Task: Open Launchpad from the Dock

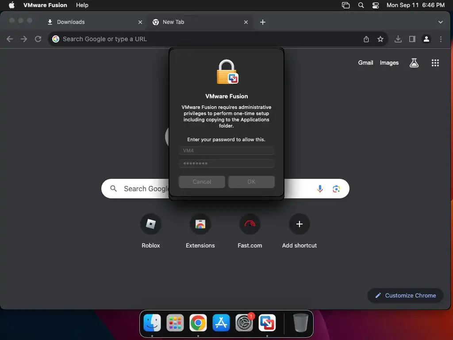Action: [175, 323]
